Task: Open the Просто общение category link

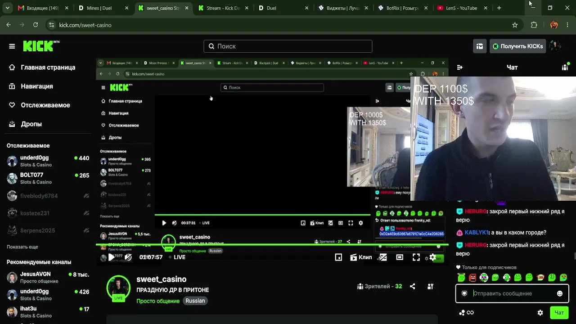Action: 158,301
